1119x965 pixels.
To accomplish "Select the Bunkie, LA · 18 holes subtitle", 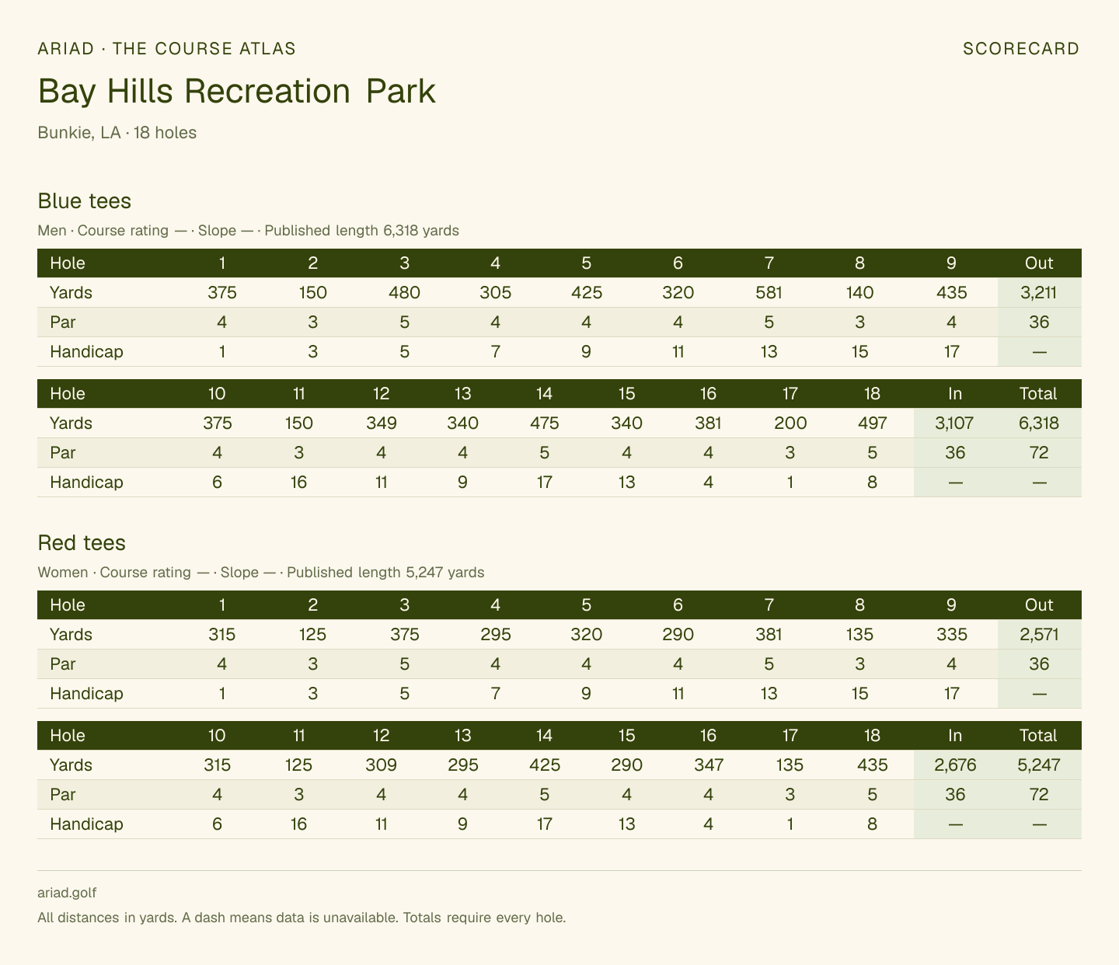I will 117,132.
